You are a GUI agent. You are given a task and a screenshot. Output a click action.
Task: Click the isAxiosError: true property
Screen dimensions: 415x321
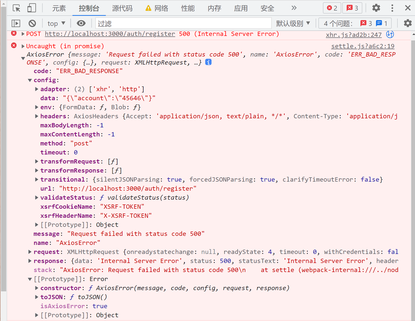(74, 306)
